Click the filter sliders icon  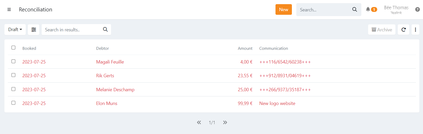(x=34, y=30)
